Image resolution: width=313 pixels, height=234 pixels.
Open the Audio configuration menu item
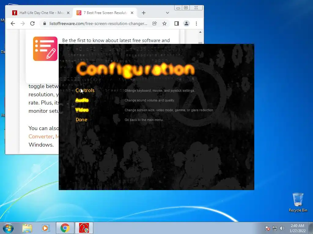[82, 100]
